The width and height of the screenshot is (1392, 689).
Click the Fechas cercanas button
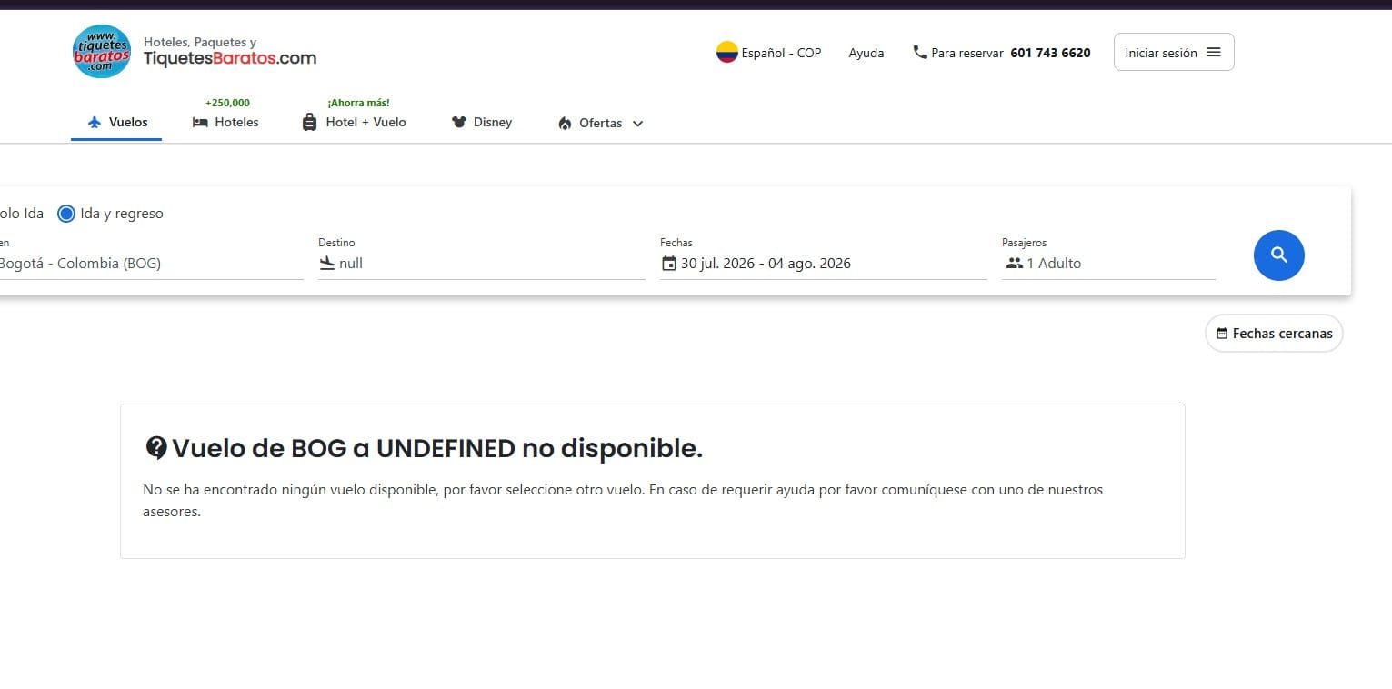[x=1274, y=334]
